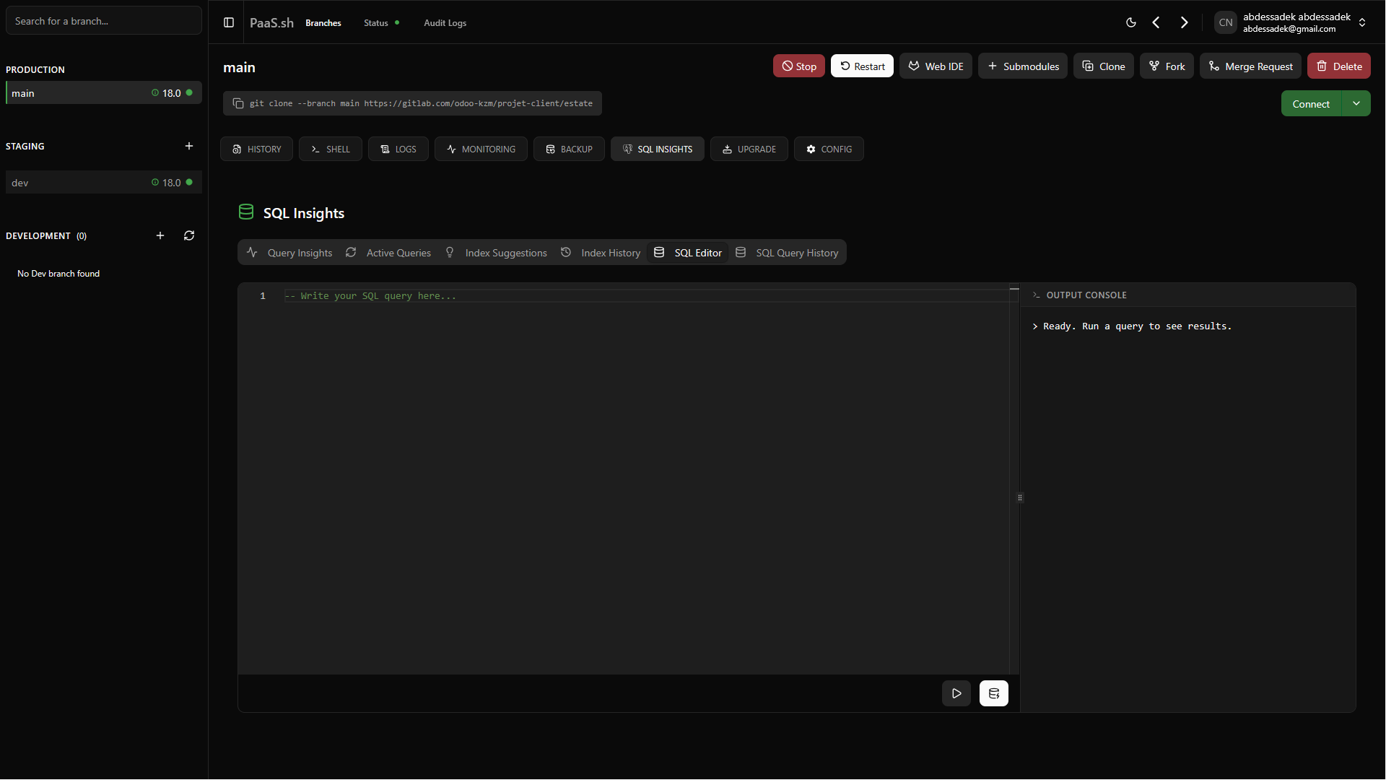Switch to Index History sub-tab
Viewport: 1386px width, 780px height.
[x=601, y=252]
